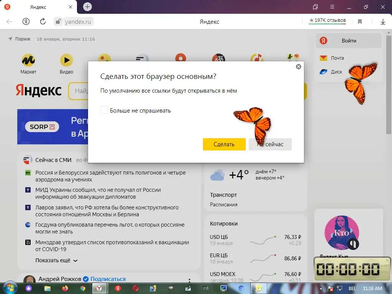Click the yandex.ru address field
392x294 pixels.
(78, 22)
